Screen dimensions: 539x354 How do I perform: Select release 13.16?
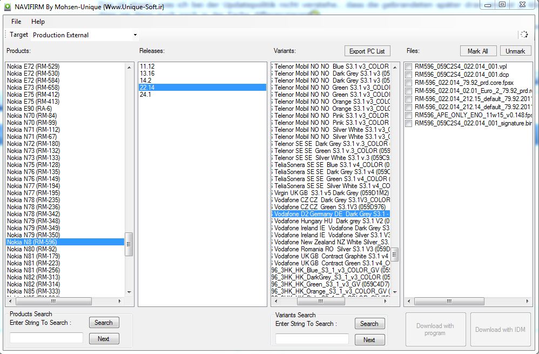202,74
